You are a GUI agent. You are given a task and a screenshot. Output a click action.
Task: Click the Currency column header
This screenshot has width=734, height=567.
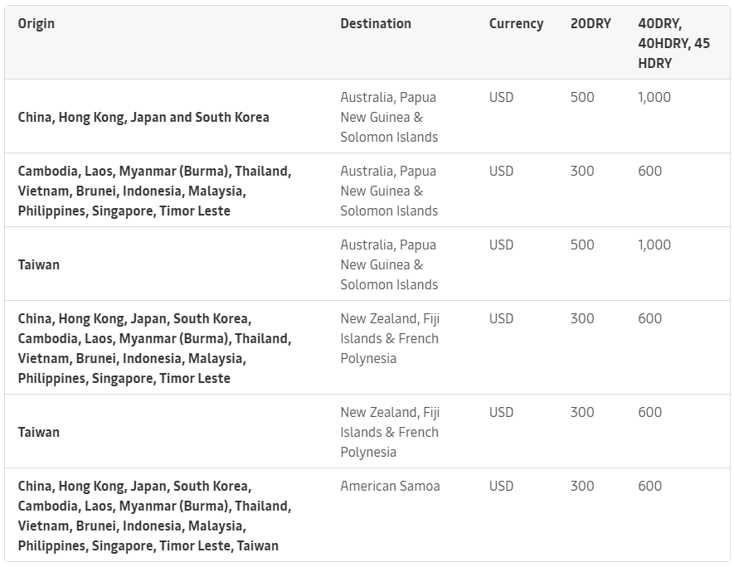516,23
